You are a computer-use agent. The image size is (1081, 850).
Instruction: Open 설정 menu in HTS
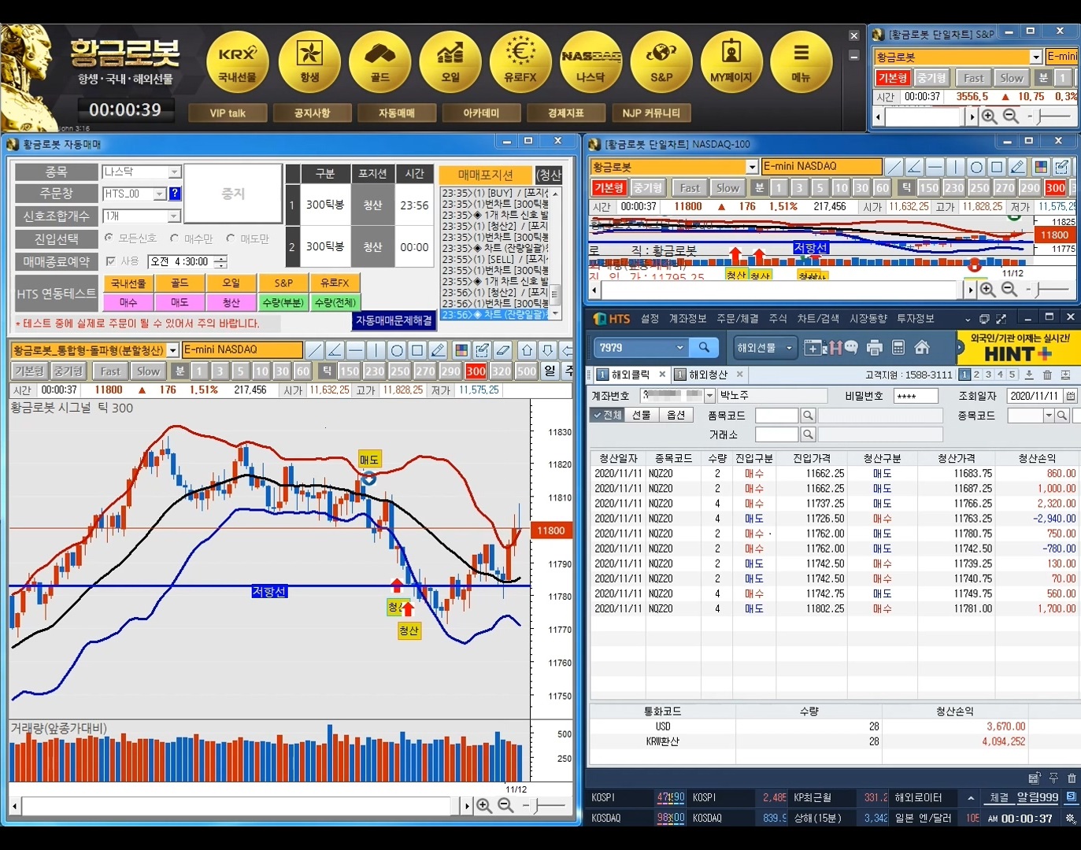coord(650,319)
